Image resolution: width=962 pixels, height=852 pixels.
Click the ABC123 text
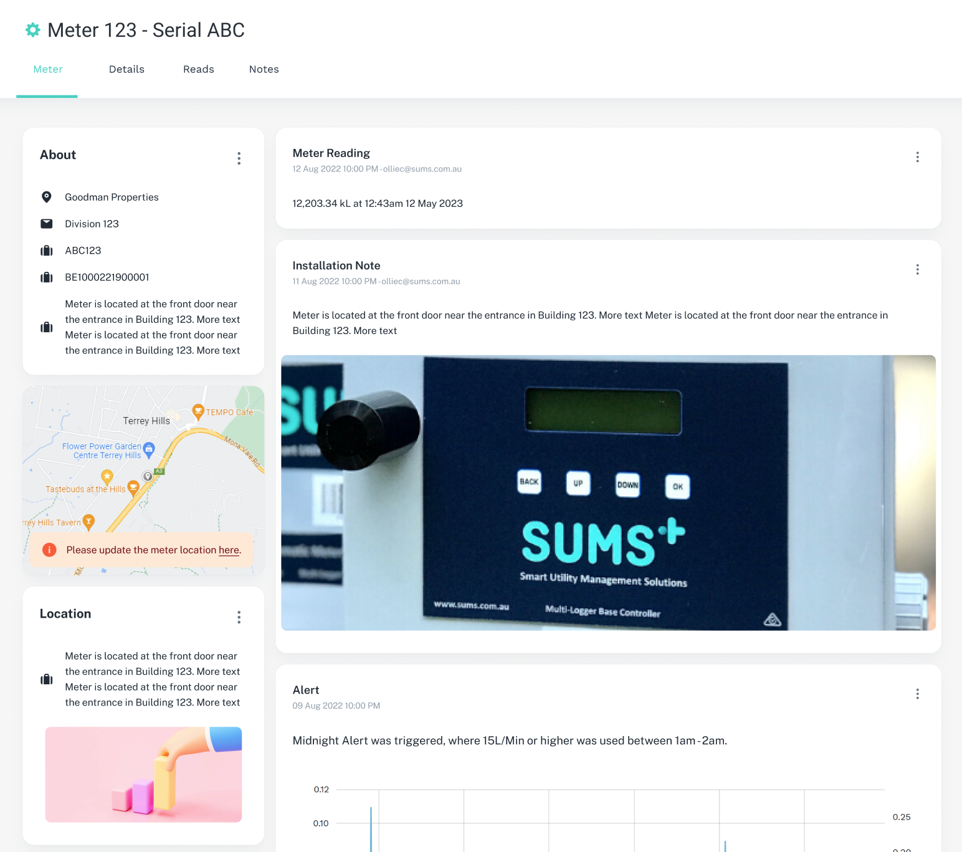83,251
